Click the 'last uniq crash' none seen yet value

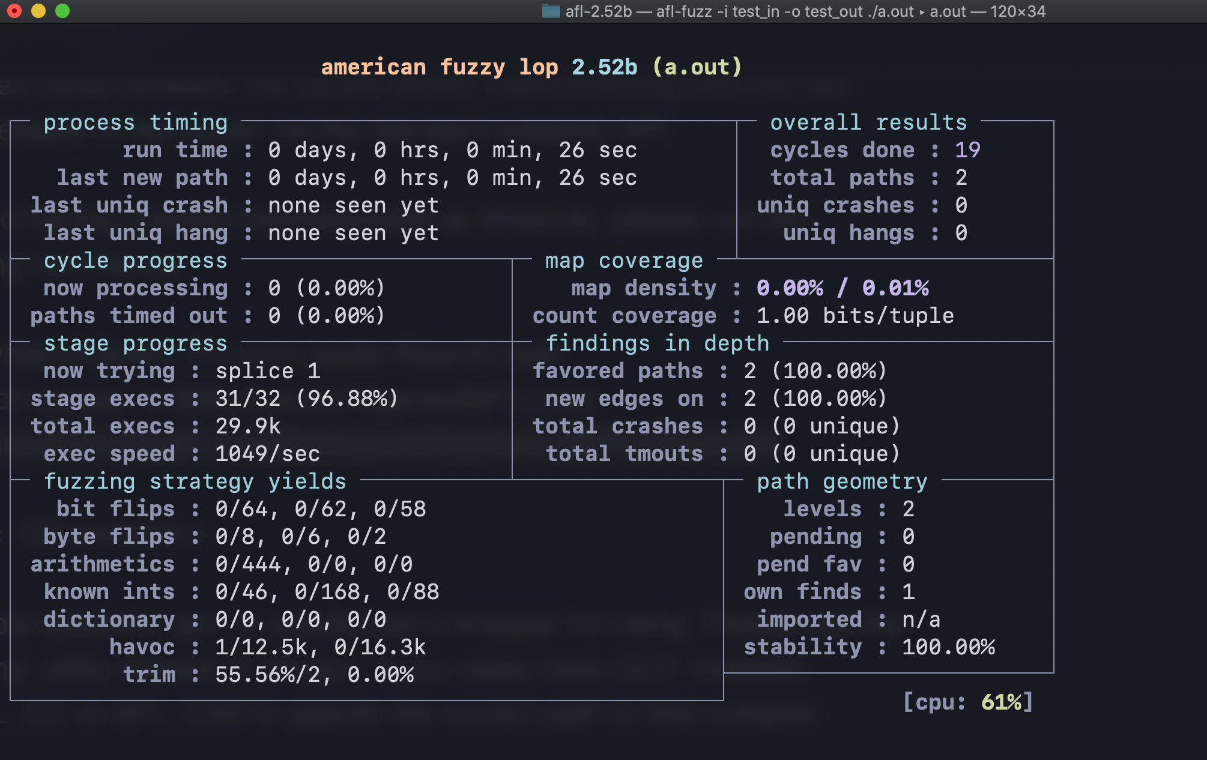click(x=354, y=205)
